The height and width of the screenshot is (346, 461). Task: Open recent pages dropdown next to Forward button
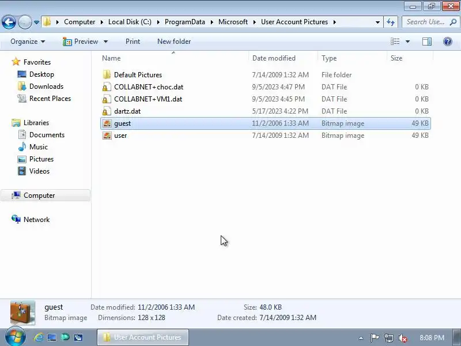36,22
